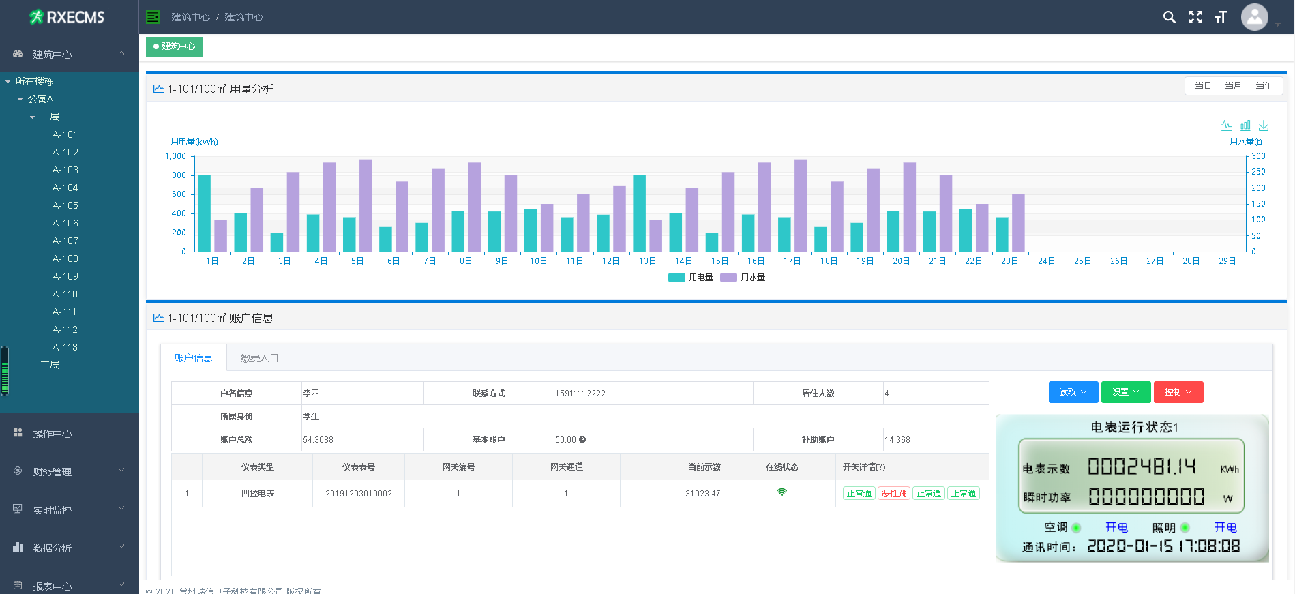Toggle fullscreen mode icon in header

click(x=1195, y=17)
